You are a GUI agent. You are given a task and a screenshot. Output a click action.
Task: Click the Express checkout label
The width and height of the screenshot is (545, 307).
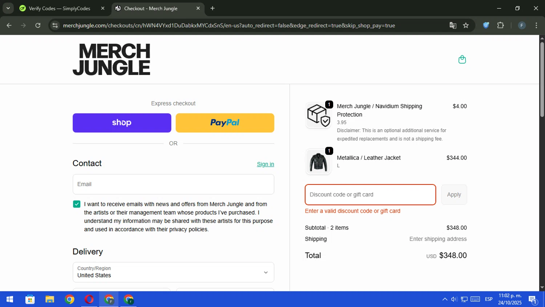click(173, 103)
